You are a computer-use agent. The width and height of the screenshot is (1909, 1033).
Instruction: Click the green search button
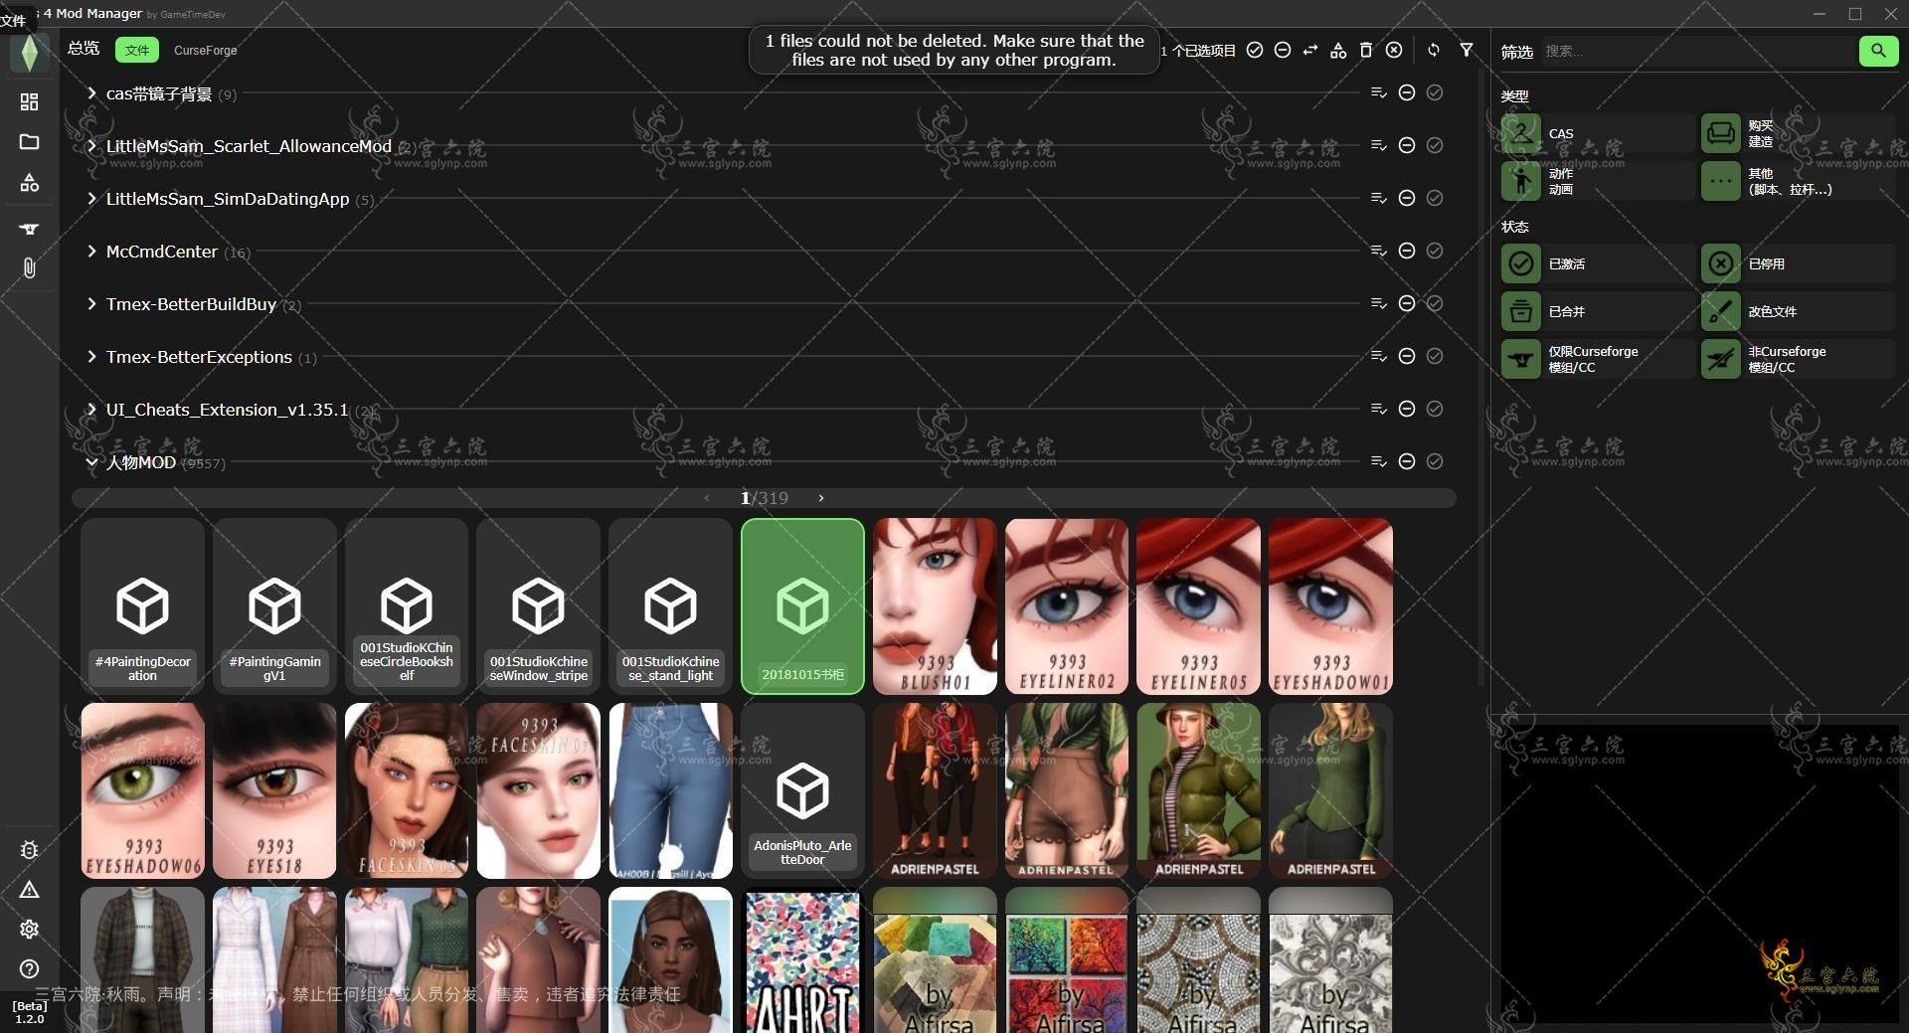point(1878,51)
